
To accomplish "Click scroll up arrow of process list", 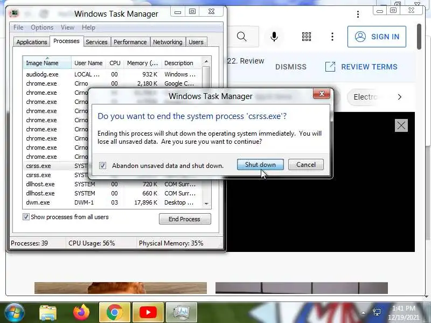I will (x=206, y=61).
